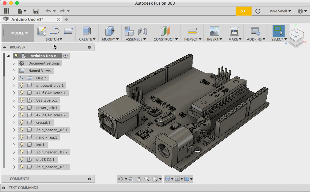The width and height of the screenshot is (310, 192).
Task: Open the job status clock icon
Action: tap(258, 11)
